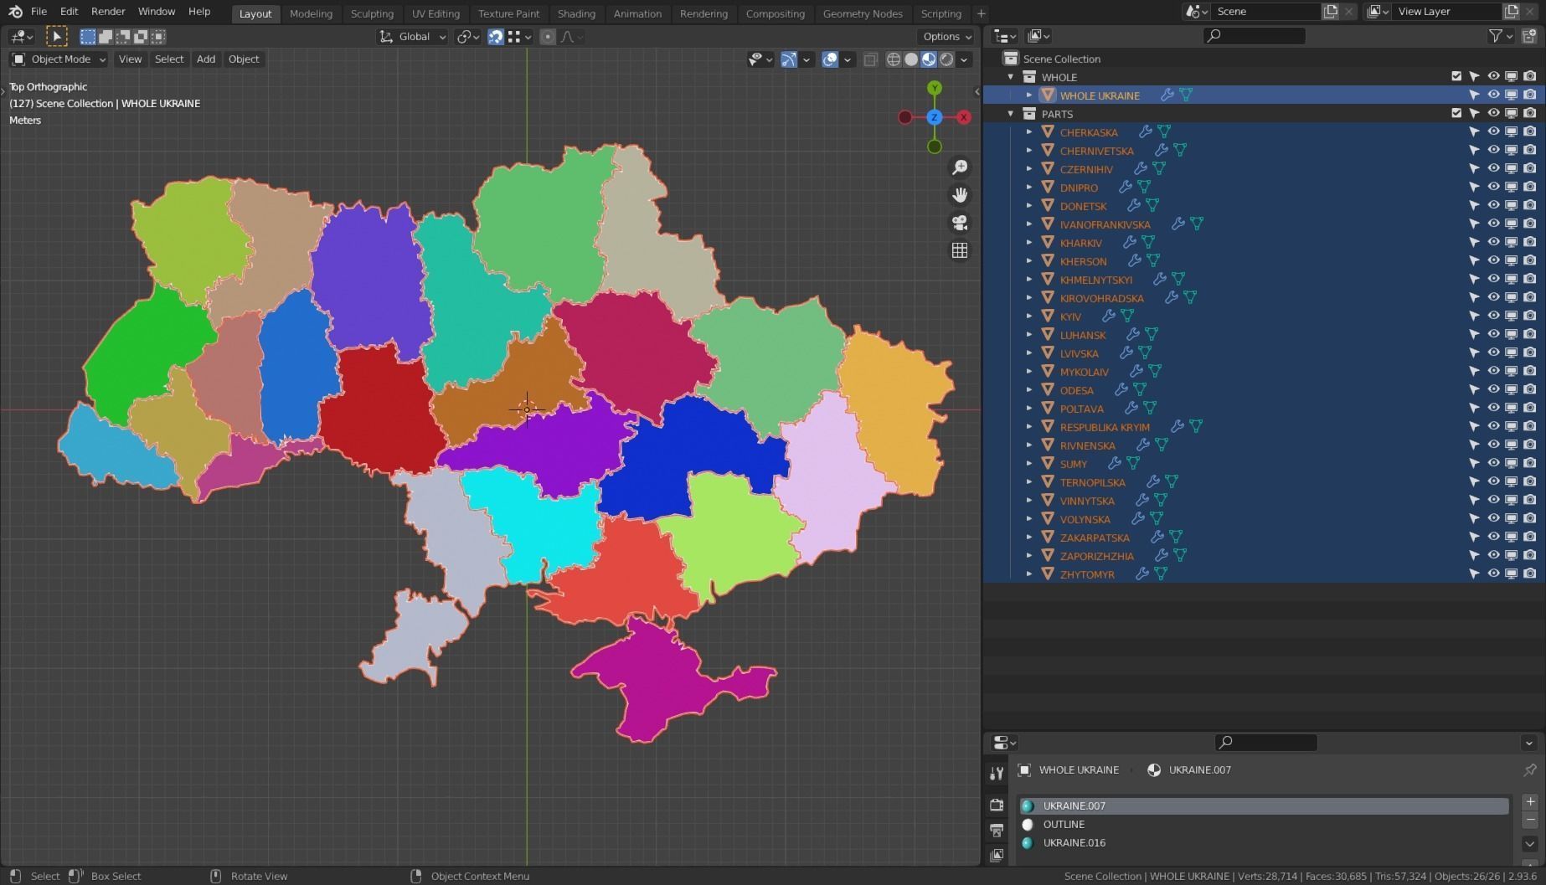Click the outliner search field
Screen dimensions: 1546x885
1254,36
